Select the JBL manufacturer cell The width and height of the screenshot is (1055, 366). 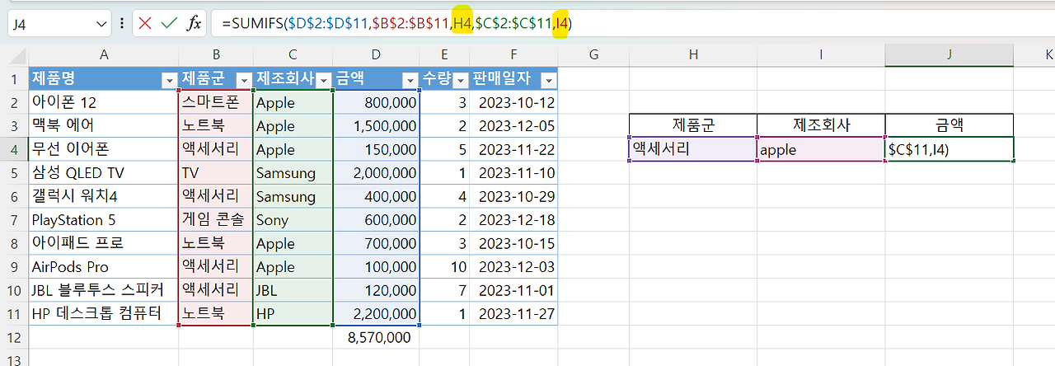(293, 290)
